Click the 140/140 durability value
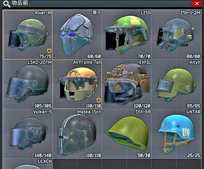Viewport: 204px width, 169px height. click(x=43, y=155)
